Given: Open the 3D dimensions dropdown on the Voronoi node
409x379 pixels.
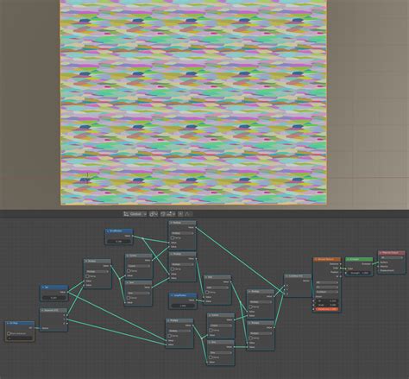Looking at the screenshot, I should click(327, 282).
